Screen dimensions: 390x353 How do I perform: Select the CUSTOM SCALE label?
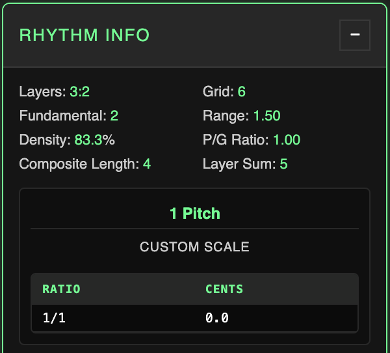click(195, 247)
